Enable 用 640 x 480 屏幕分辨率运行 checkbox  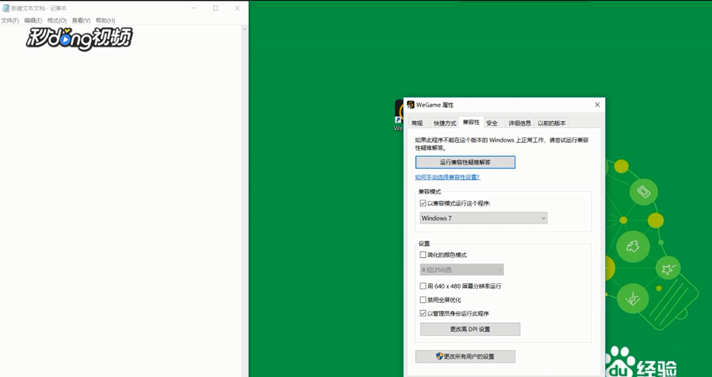423,286
